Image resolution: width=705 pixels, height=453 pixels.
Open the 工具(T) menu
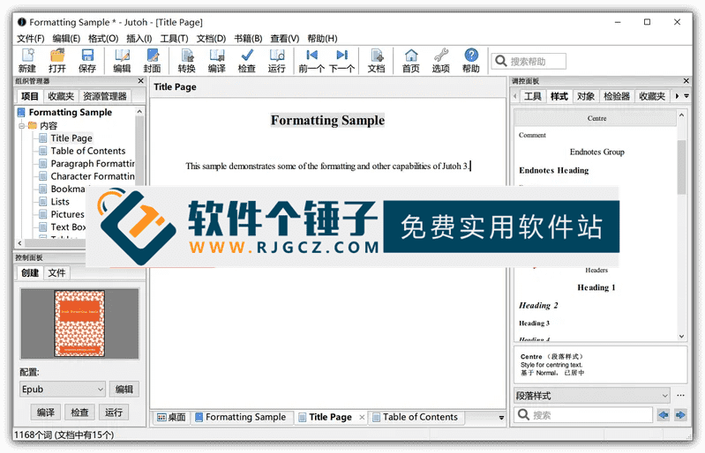[x=175, y=39]
